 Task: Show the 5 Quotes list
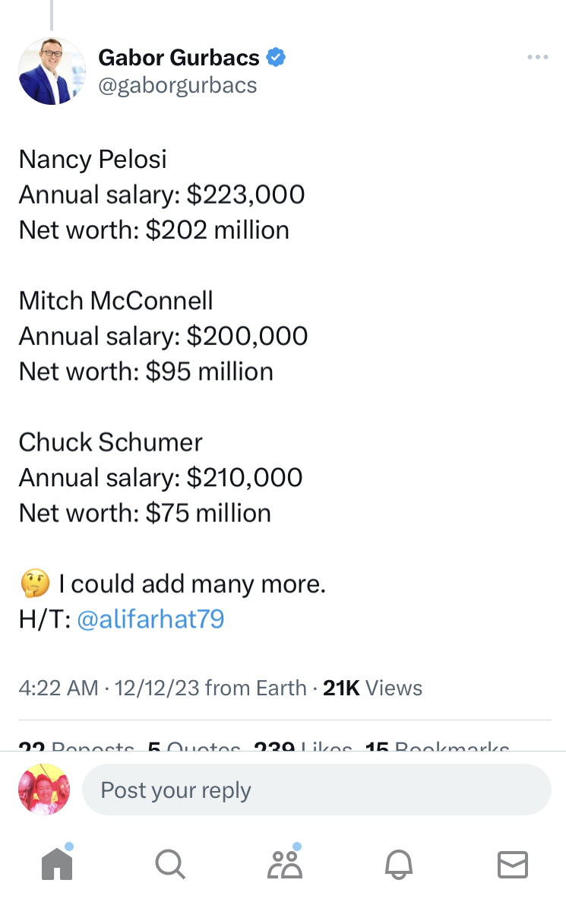[194, 747]
